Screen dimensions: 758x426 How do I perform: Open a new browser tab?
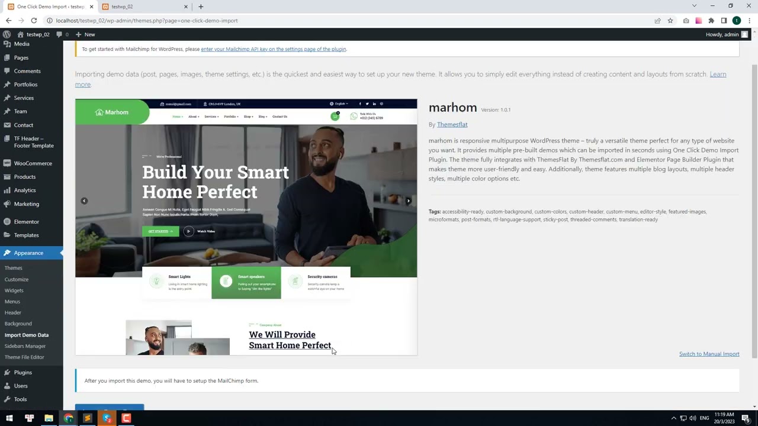(x=201, y=7)
